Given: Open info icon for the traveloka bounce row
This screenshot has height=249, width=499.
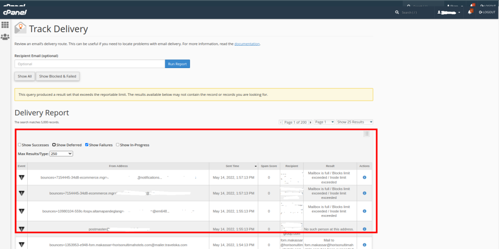Looking at the screenshot, I should (365, 245).
